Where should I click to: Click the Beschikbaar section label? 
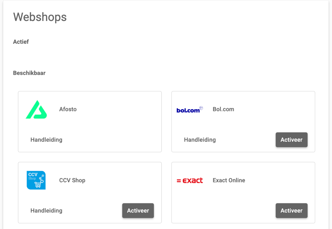click(29, 73)
